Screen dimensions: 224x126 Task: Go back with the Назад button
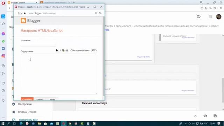tap(52, 99)
